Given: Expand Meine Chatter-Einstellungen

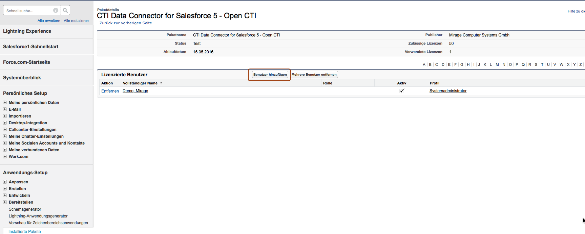Looking at the screenshot, I should [5, 136].
